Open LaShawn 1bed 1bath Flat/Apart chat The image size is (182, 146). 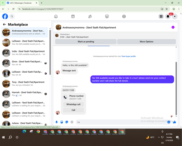click(24, 104)
